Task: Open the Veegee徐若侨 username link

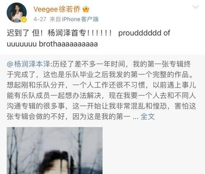Action: click(x=57, y=9)
